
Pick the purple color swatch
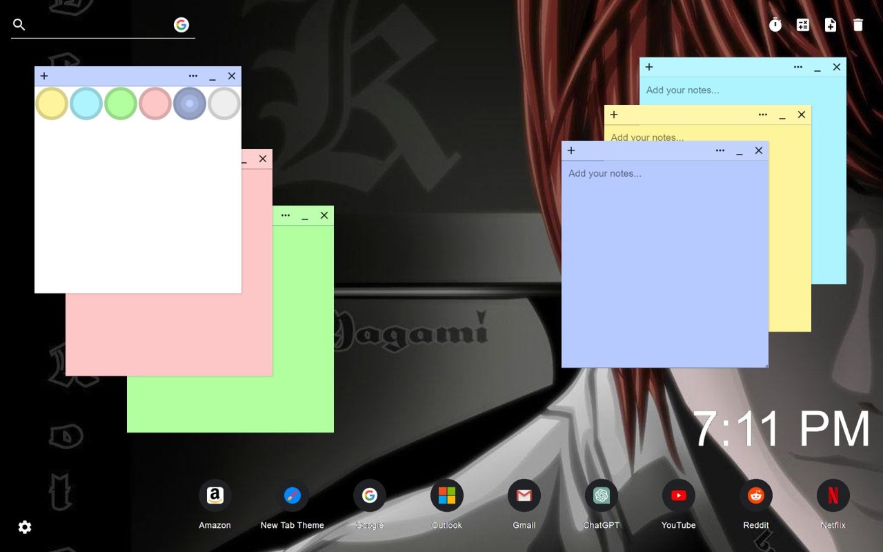tap(190, 103)
